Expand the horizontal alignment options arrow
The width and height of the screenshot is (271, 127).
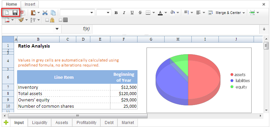click(x=204, y=13)
